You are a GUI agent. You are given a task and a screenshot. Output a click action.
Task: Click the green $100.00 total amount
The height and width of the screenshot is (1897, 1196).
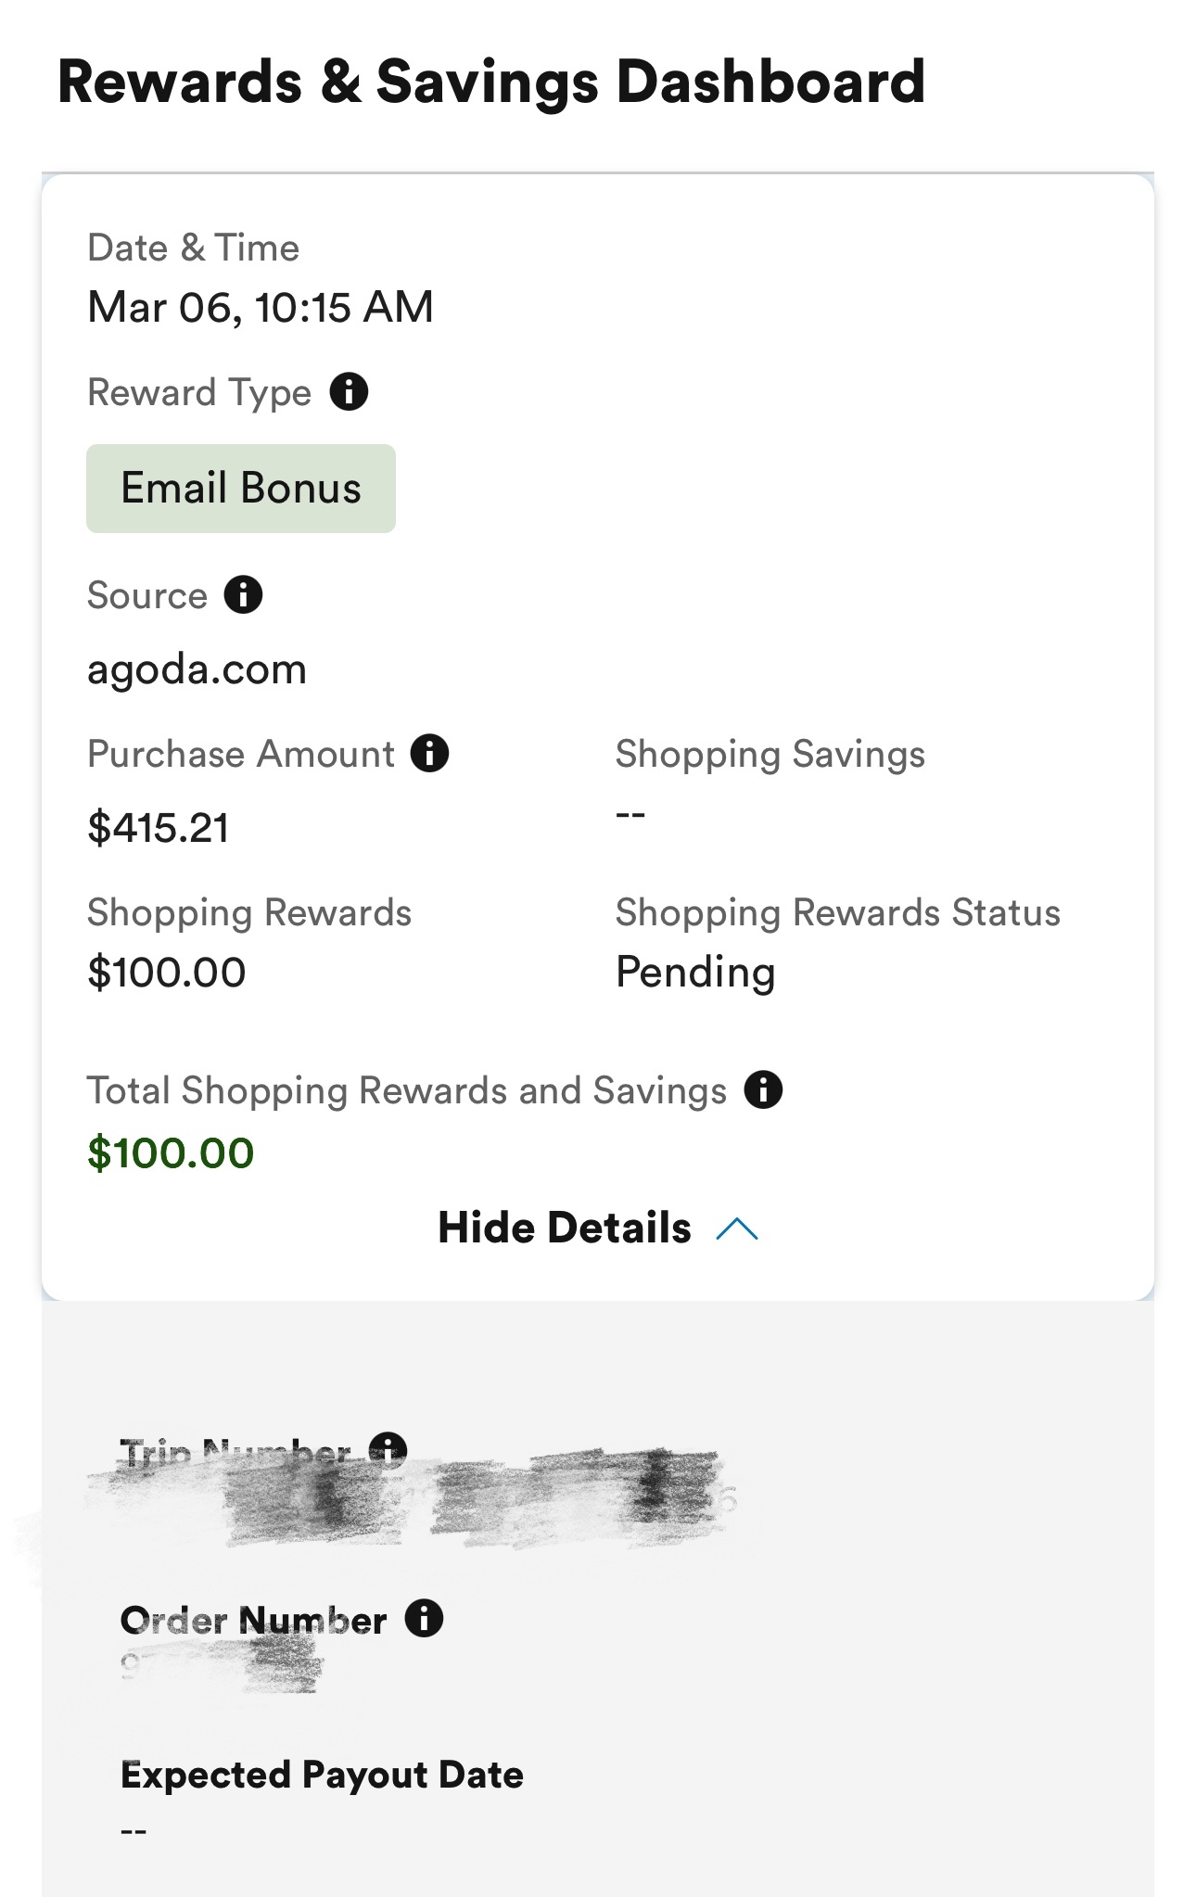pyautogui.click(x=171, y=1153)
